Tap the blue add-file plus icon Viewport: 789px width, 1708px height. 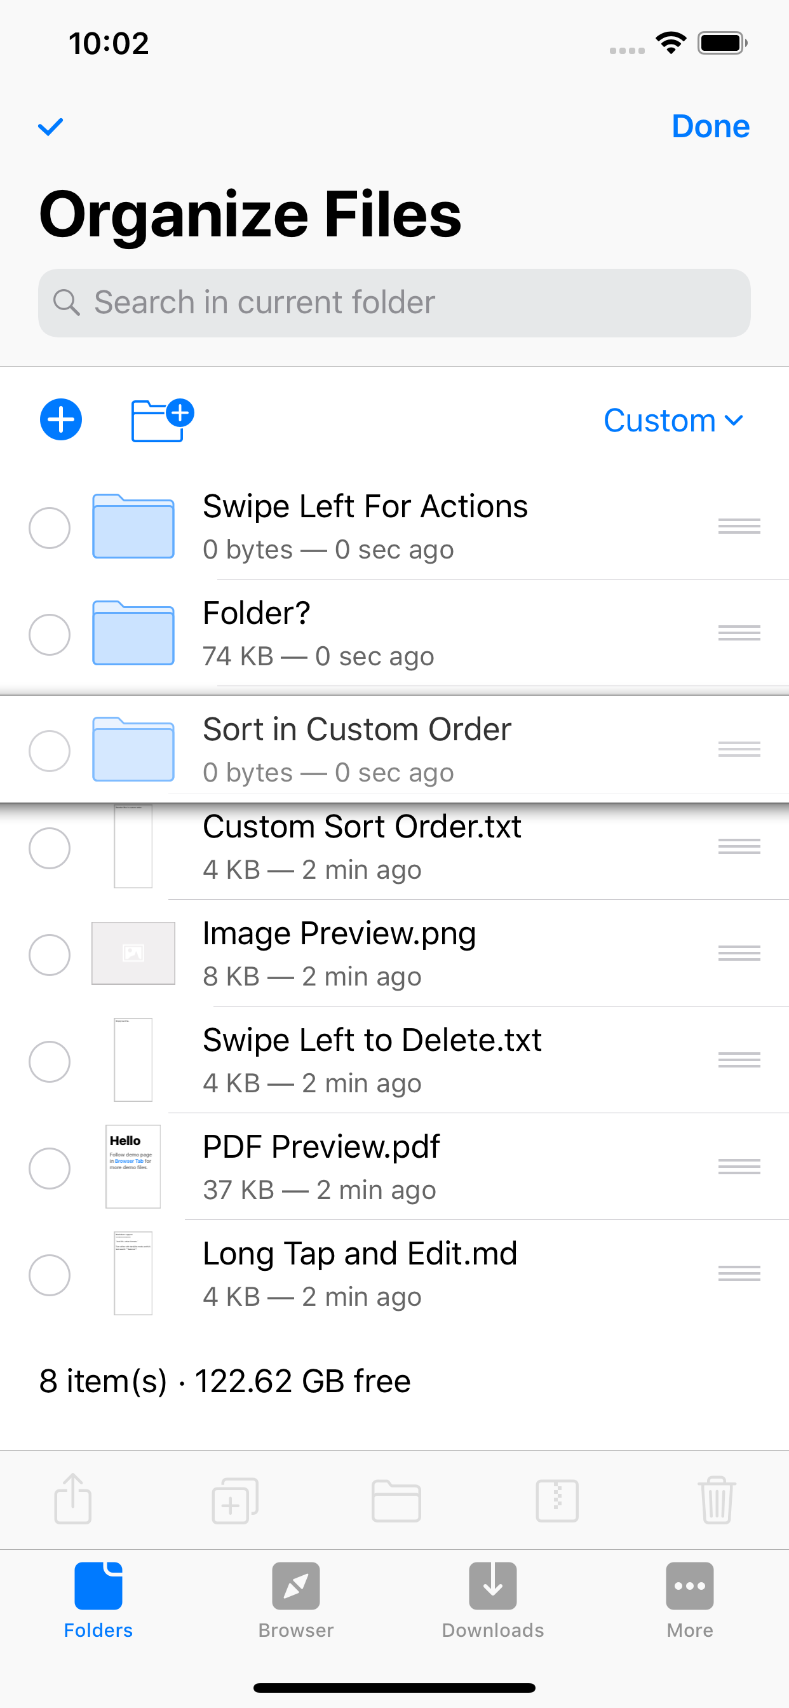[61, 420]
